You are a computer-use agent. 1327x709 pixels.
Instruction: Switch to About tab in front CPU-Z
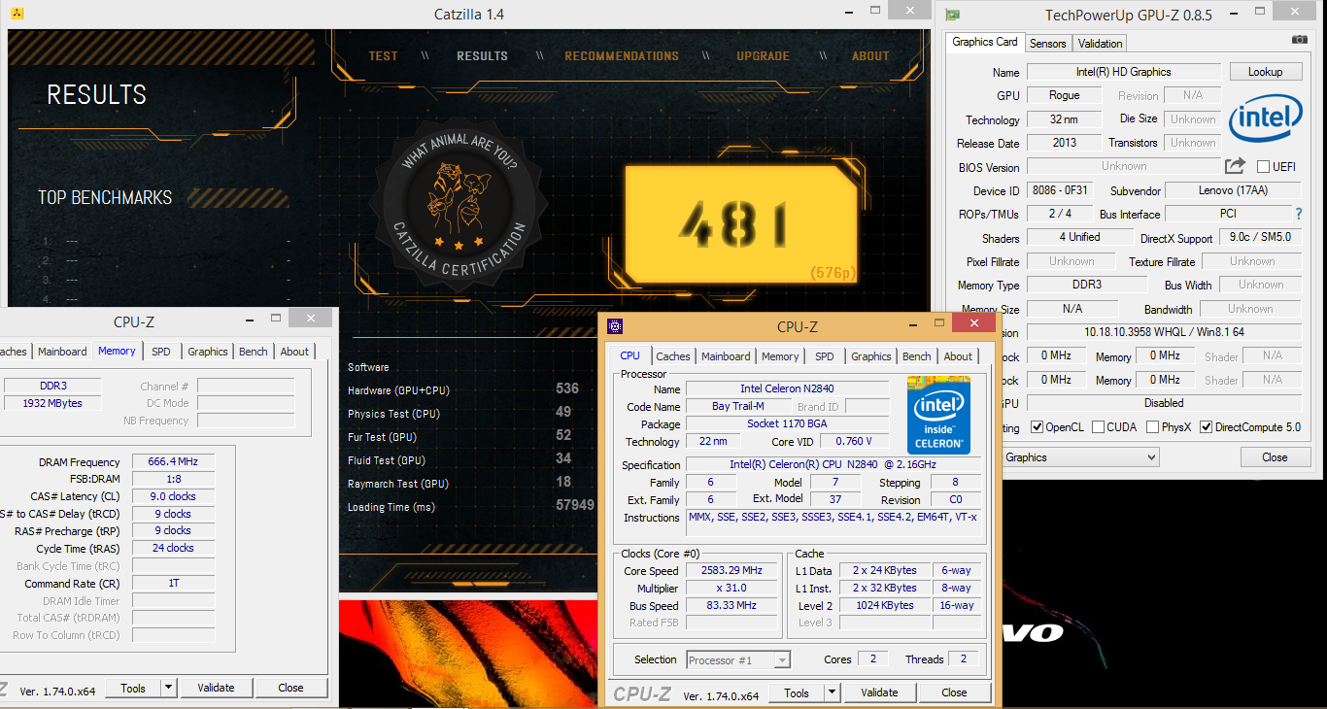point(958,356)
